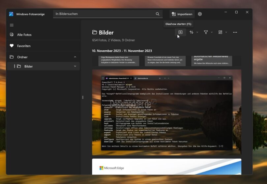This screenshot has width=267, height=184.
Task: Open the settings gear
Action: tap(200, 14)
